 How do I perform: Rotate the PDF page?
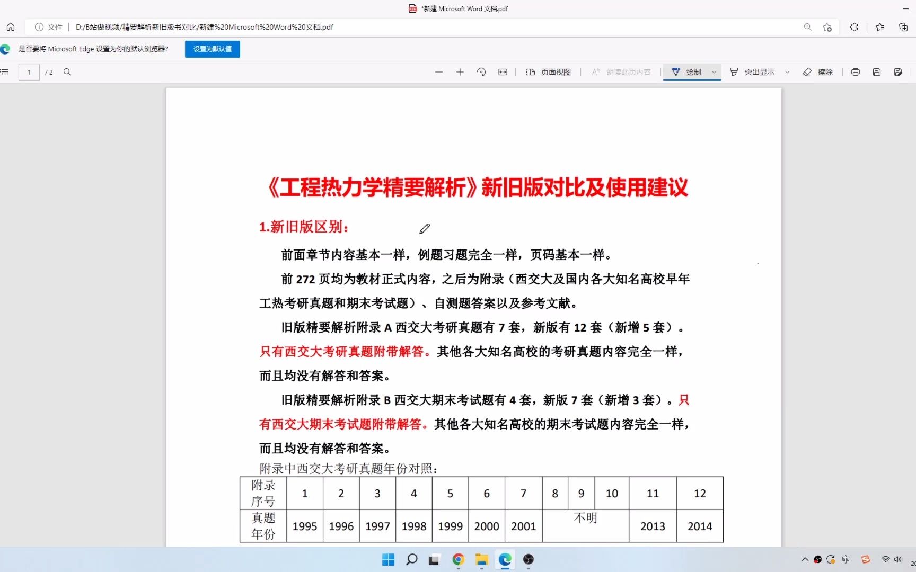pyautogui.click(x=481, y=72)
